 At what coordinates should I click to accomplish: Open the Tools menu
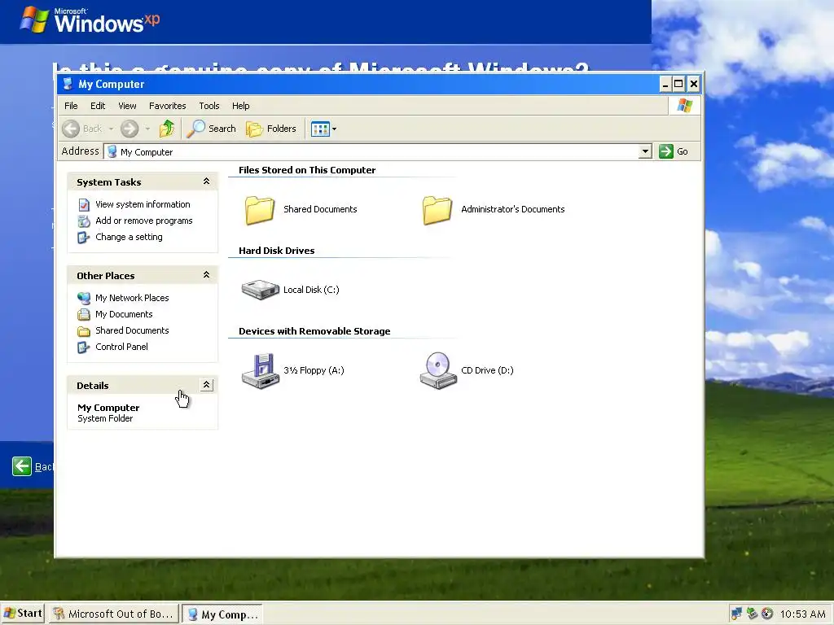209,106
